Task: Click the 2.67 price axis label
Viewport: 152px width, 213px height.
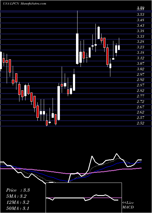Action: click(x=140, y=107)
